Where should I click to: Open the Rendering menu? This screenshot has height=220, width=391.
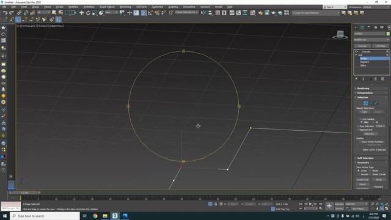[x=125, y=7]
